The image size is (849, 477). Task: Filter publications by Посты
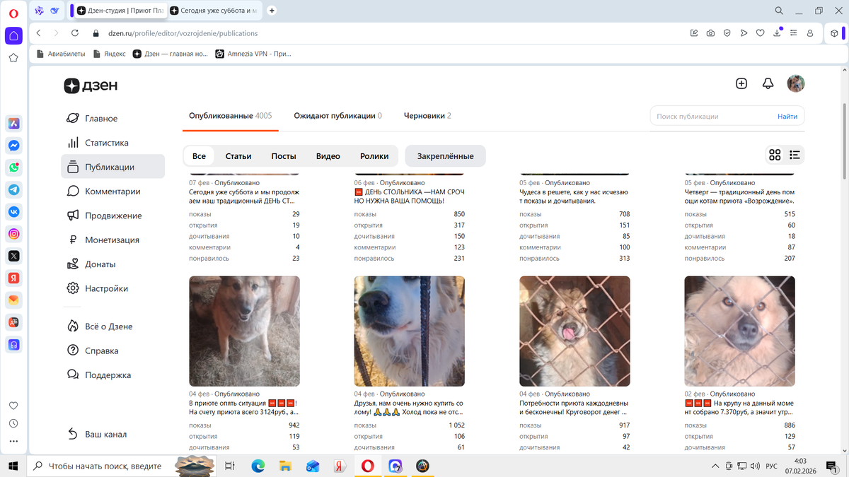[284, 156]
